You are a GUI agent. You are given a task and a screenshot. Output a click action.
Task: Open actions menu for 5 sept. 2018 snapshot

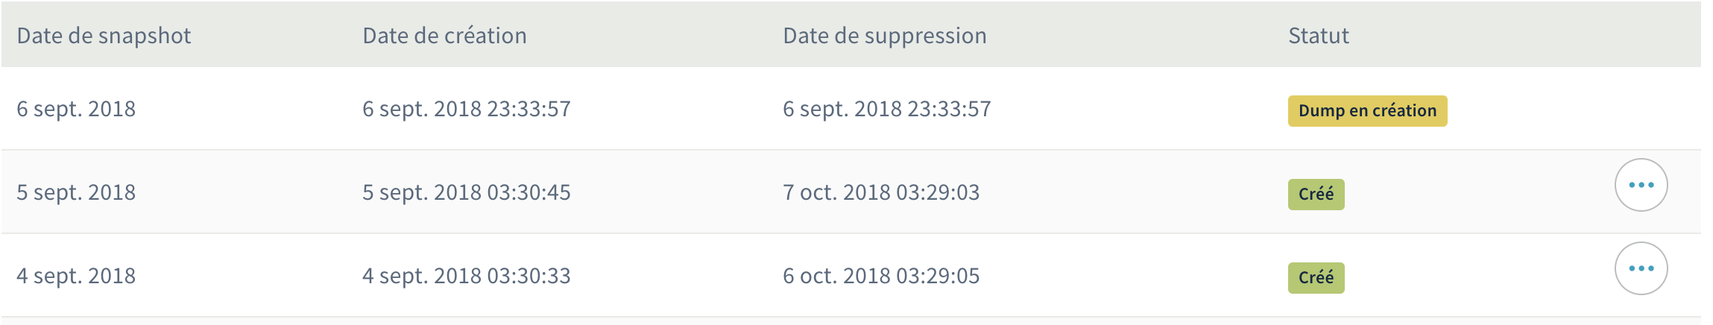coord(1641,185)
